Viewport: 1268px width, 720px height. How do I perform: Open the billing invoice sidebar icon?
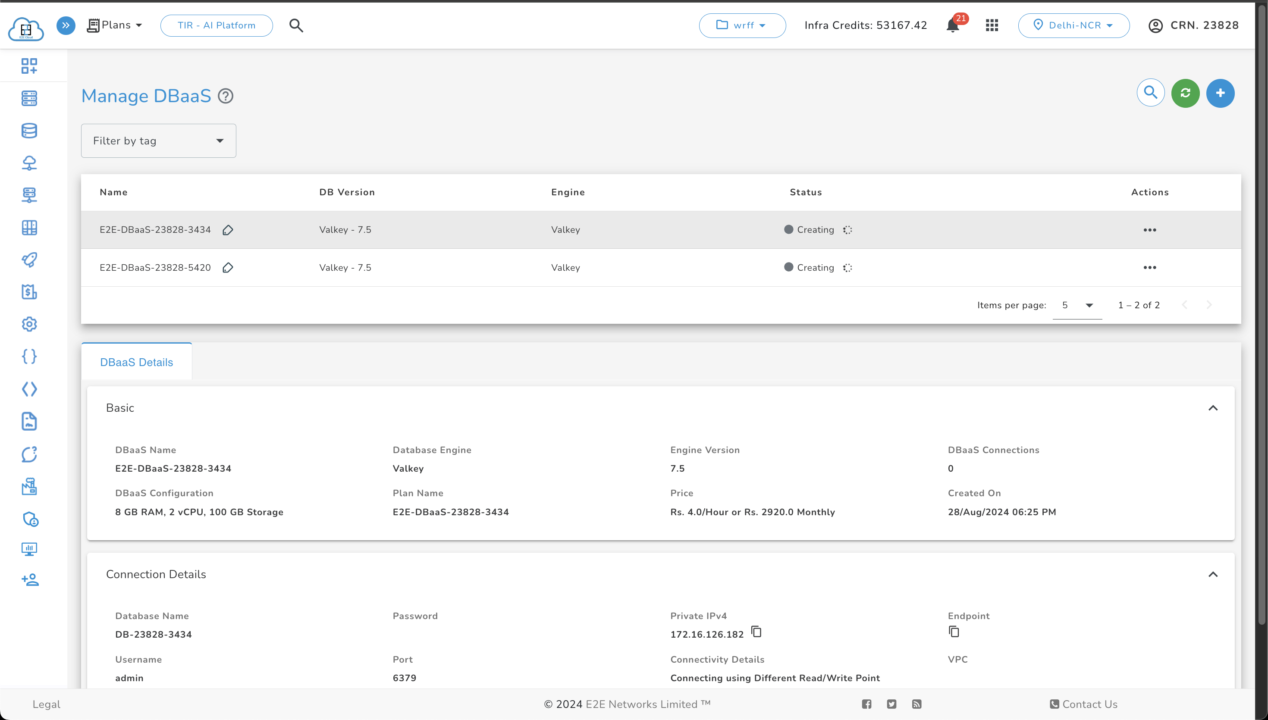(29, 292)
